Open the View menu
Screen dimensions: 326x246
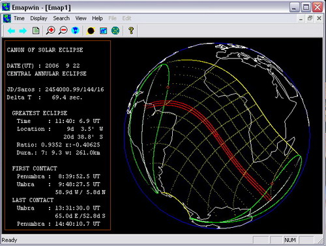pos(81,18)
